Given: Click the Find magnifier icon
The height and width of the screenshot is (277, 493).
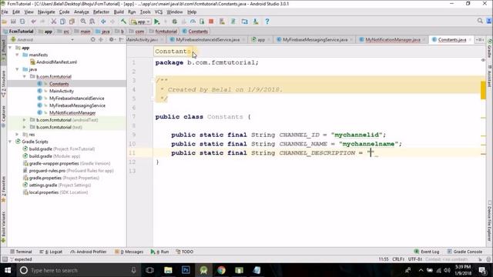Looking at the screenshot, I should pyautogui.click(x=83, y=22).
